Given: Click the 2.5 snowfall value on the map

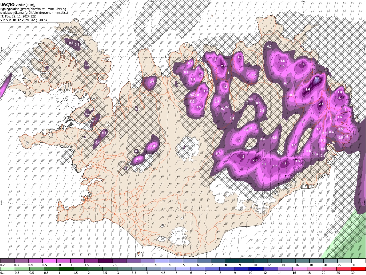Looking at the screenshot, I should click(321, 104).
